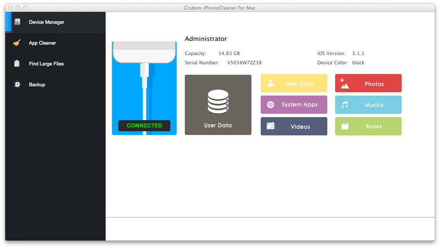Click the Capacity: label

tap(195, 53)
